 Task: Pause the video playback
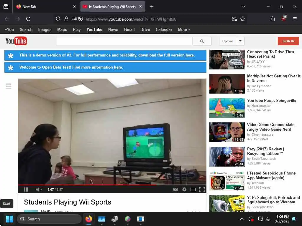(x=26, y=190)
